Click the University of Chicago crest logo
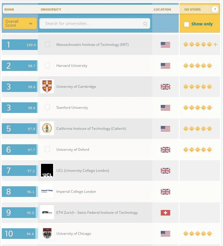This screenshot has width=223, height=246. (x=47, y=233)
